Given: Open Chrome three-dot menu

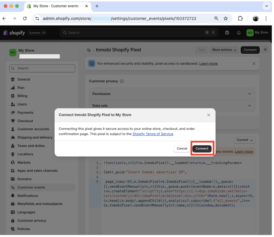Looking at the screenshot, I should coord(266,19).
